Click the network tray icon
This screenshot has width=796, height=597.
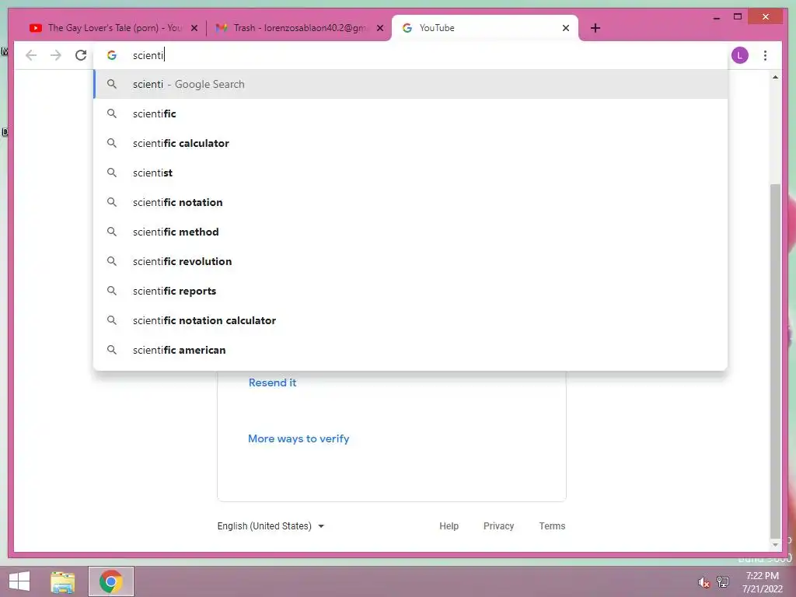722,582
